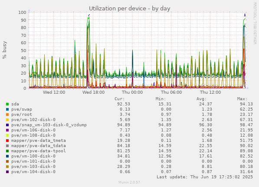Viewport: 259px width, 187px height.
Task: Select the 'pve/root' legend label
Action: point(22,115)
